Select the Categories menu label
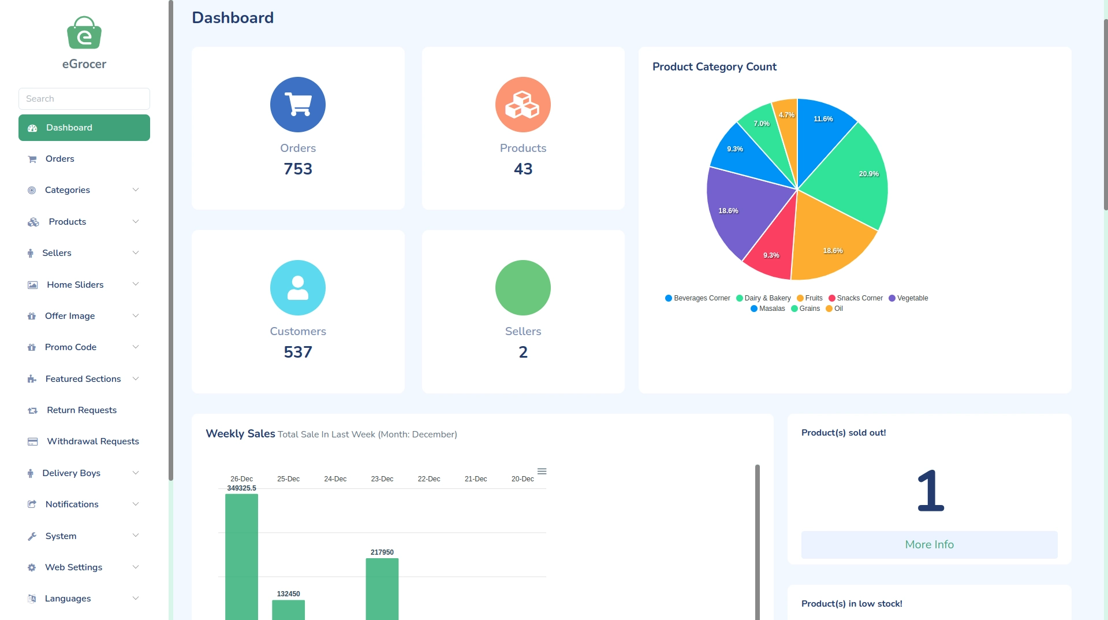The width and height of the screenshot is (1108, 620). pyautogui.click(x=68, y=190)
